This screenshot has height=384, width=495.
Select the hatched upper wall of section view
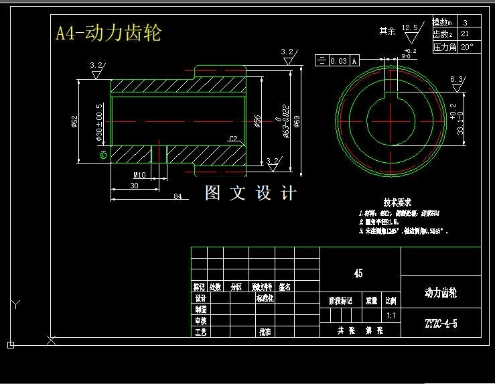[178, 86]
